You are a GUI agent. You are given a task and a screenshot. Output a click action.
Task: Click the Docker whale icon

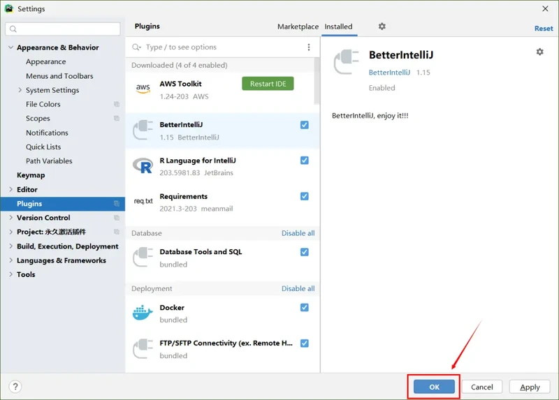[x=143, y=312]
